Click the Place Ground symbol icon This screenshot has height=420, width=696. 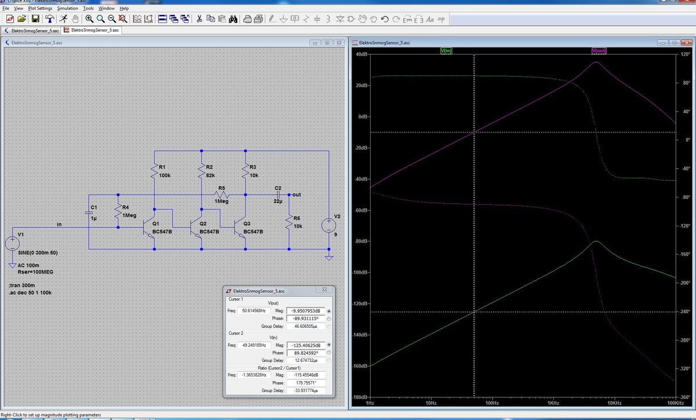click(x=284, y=19)
